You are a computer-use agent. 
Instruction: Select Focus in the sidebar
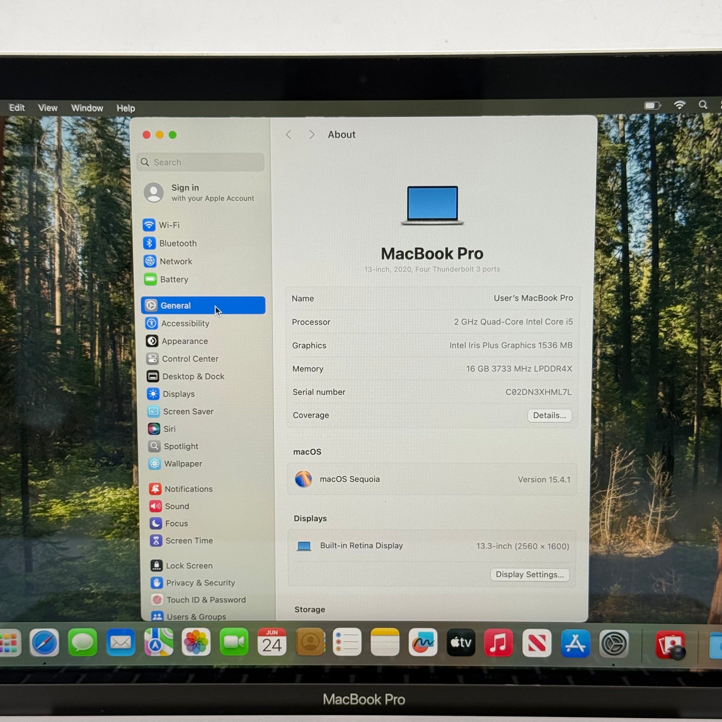(169, 523)
